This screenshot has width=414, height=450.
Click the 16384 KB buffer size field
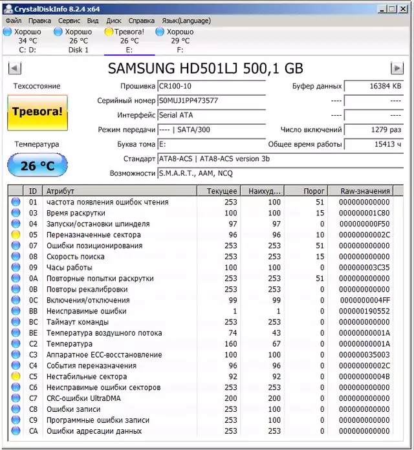pos(374,86)
